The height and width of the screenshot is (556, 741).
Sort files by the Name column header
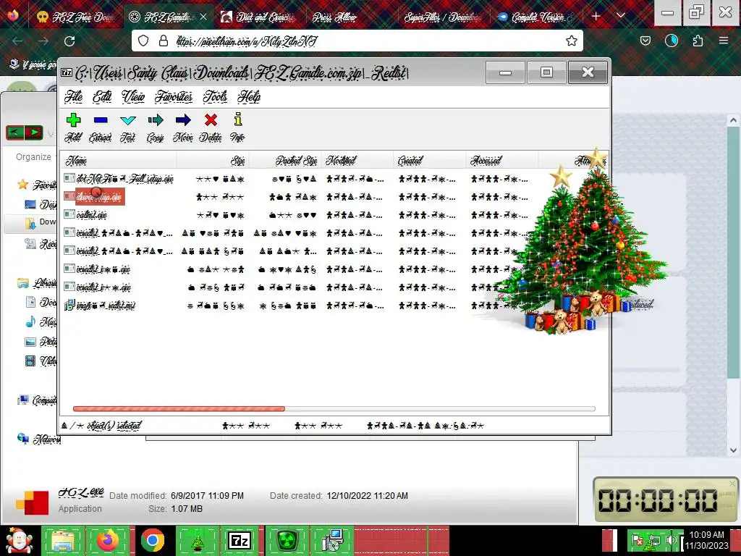[x=118, y=161]
